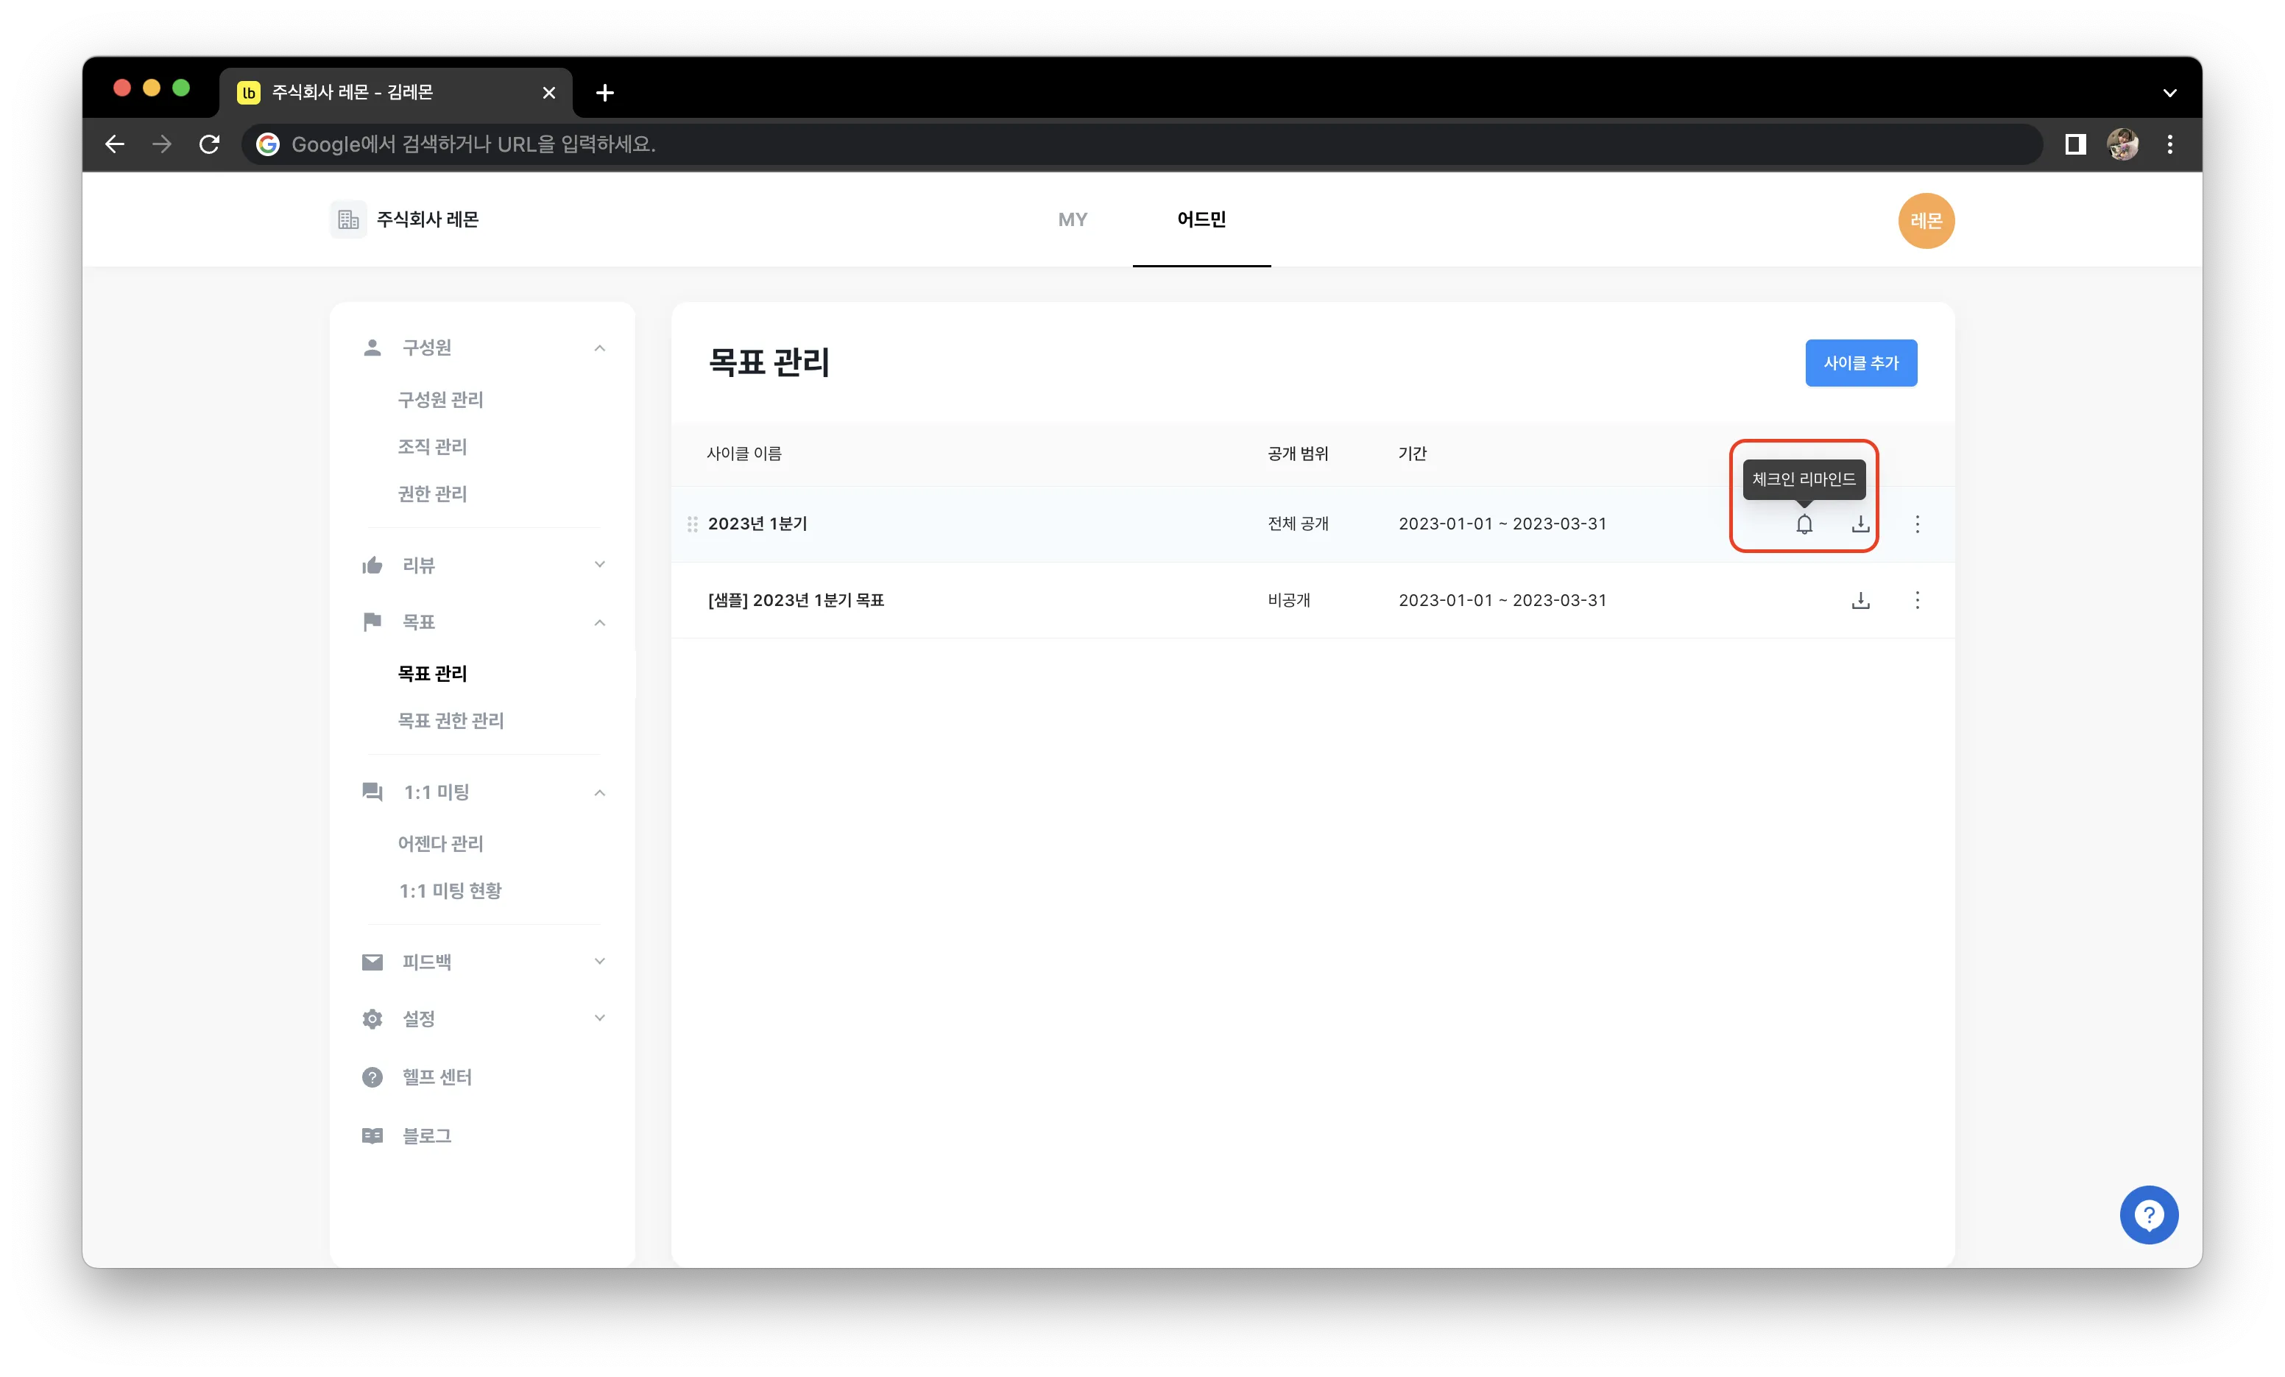Click the 피드백 envelope icon
Viewport: 2285px width, 1377px height.
[x=372, y=961]
